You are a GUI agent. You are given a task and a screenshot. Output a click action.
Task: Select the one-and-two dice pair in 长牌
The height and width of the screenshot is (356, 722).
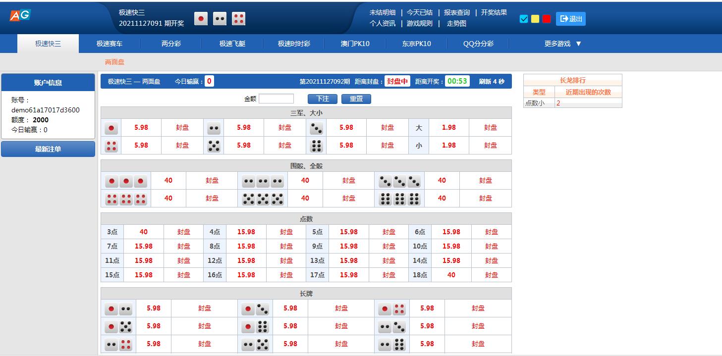[x=118, y=309]
